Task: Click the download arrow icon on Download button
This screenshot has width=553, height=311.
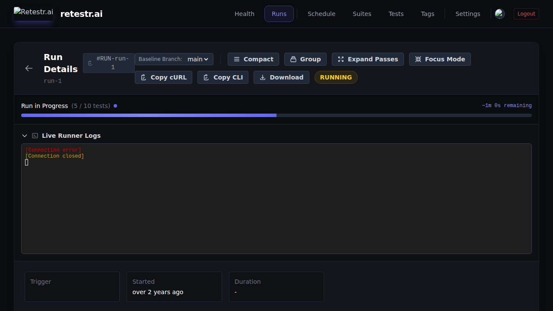Action: point(263,77)
